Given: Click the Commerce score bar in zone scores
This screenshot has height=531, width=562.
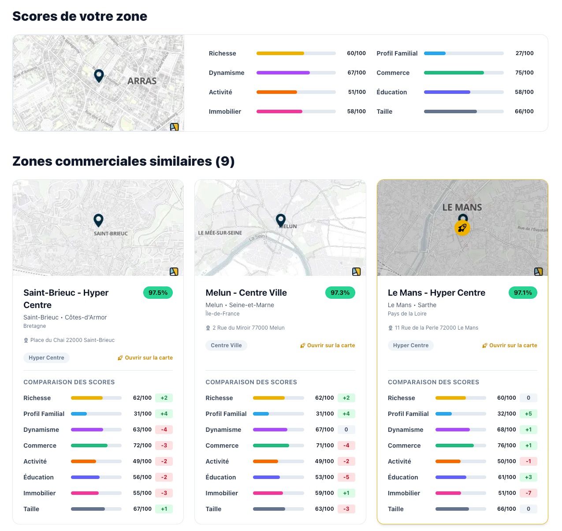Looking at the screenshot, I should (463, 73).
